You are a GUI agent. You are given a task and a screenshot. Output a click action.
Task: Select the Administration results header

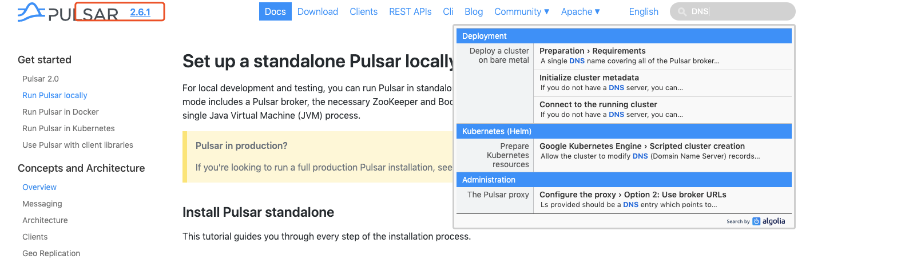pyautogui.click(x=624, y=180)
